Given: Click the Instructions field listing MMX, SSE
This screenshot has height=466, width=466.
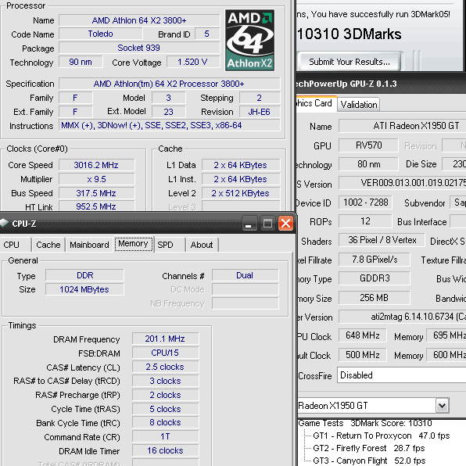Looking at the screenshot, I should (x=170, y=125).
